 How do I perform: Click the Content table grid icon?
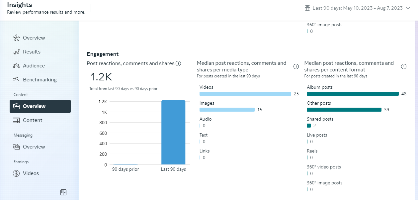[x=16, y=120]
